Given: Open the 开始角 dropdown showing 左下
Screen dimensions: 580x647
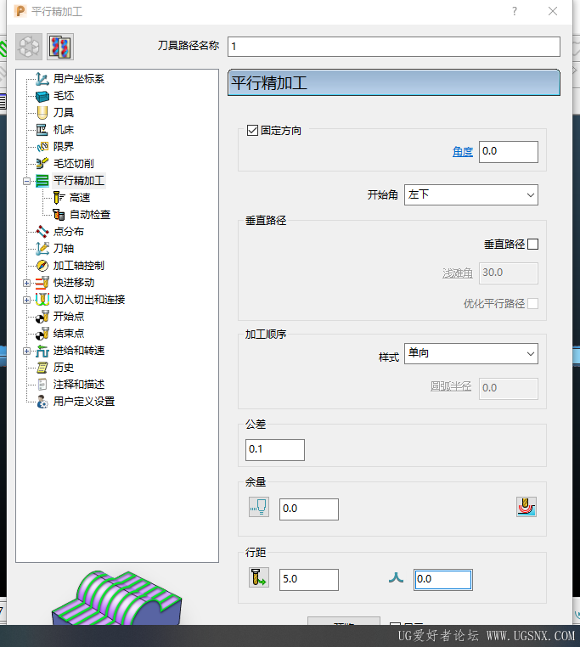Looking at the screenshot, I should pos(471,194).
